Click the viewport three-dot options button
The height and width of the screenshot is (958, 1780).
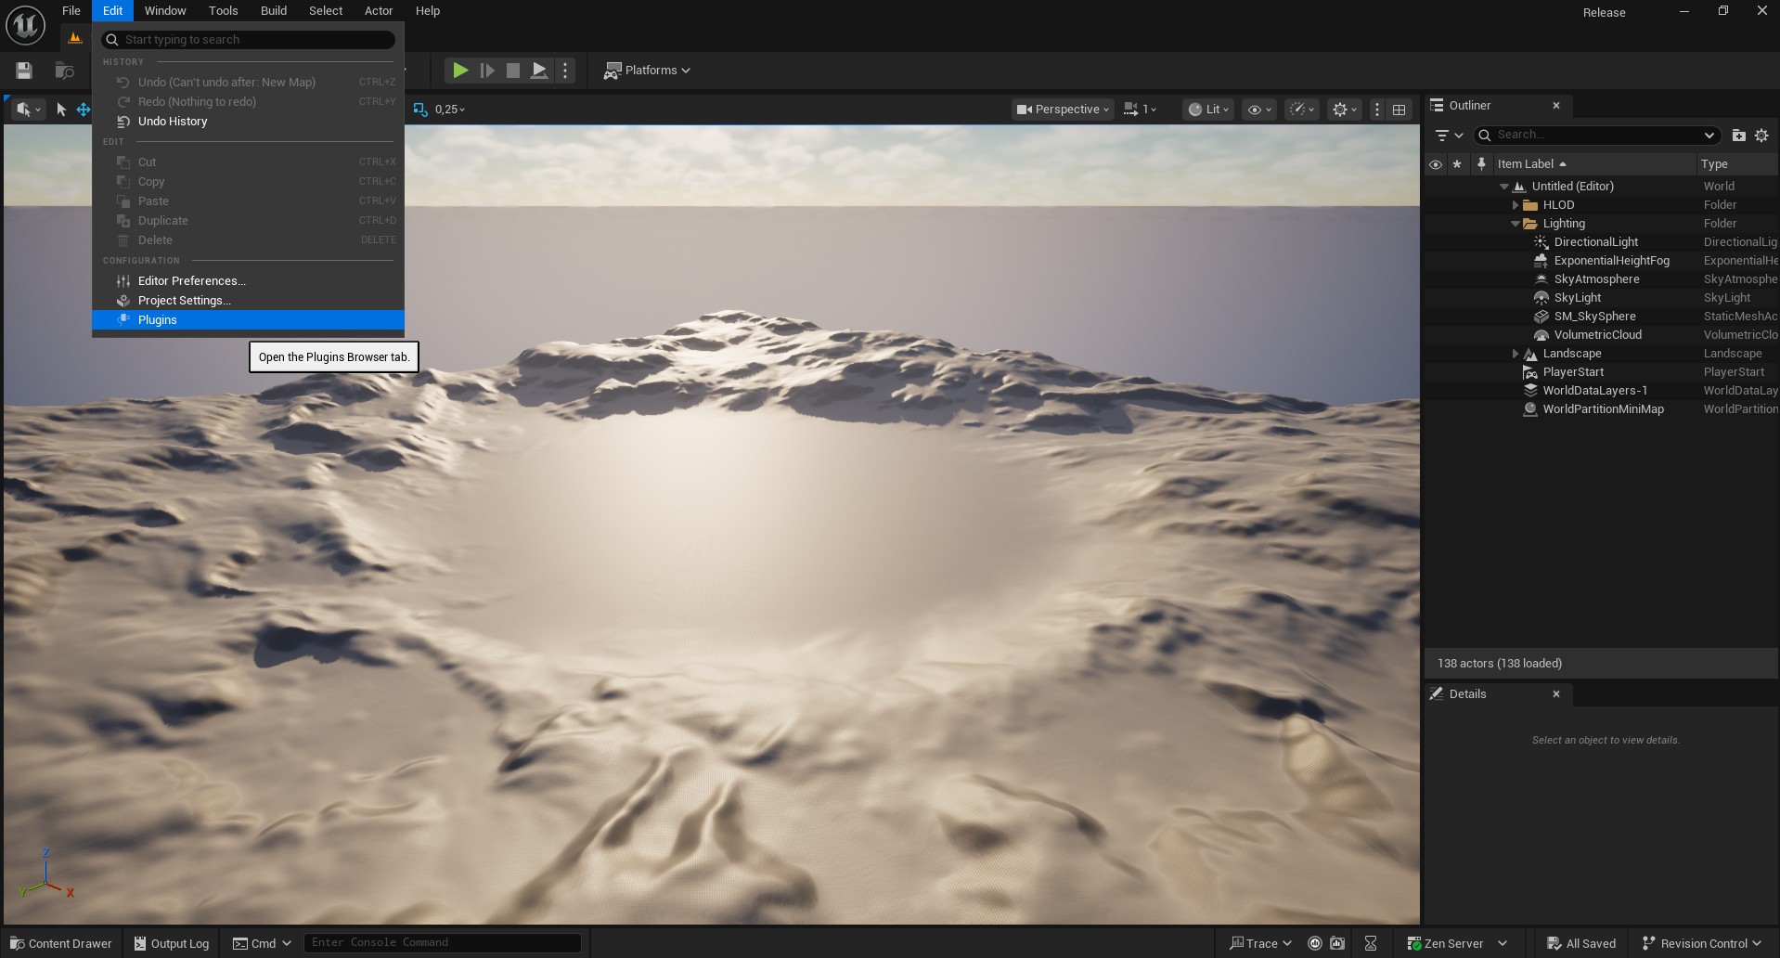coord(1376,110)
